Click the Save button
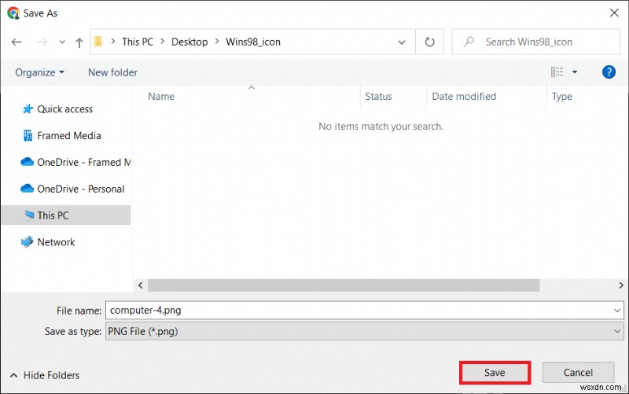 [x=495, y=373]
